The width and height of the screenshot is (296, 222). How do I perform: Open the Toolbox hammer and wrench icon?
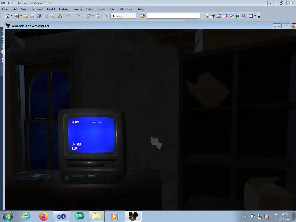coord(232,16)
